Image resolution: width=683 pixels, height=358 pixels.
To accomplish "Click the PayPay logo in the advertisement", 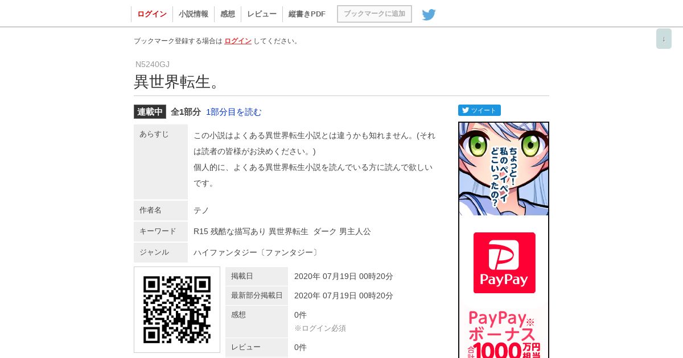I will coord(504,263).
